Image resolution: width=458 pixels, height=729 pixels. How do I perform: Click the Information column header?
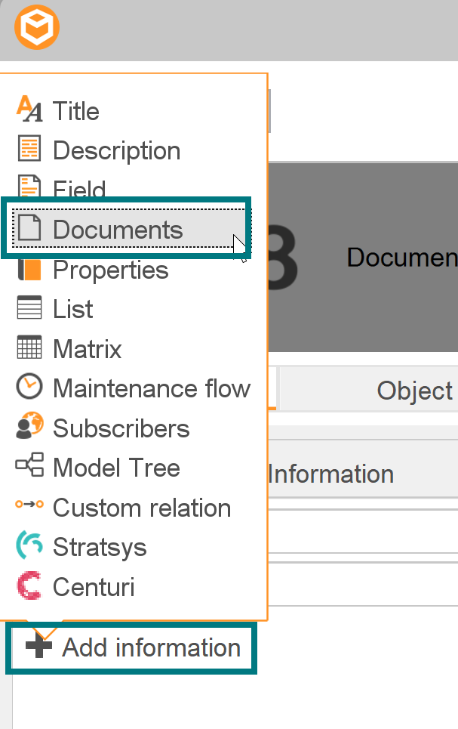[x=330, y=474]
